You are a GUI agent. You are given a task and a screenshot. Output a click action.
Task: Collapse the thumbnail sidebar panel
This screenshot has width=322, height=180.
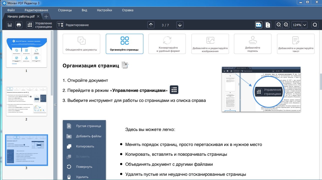(55, 105)
